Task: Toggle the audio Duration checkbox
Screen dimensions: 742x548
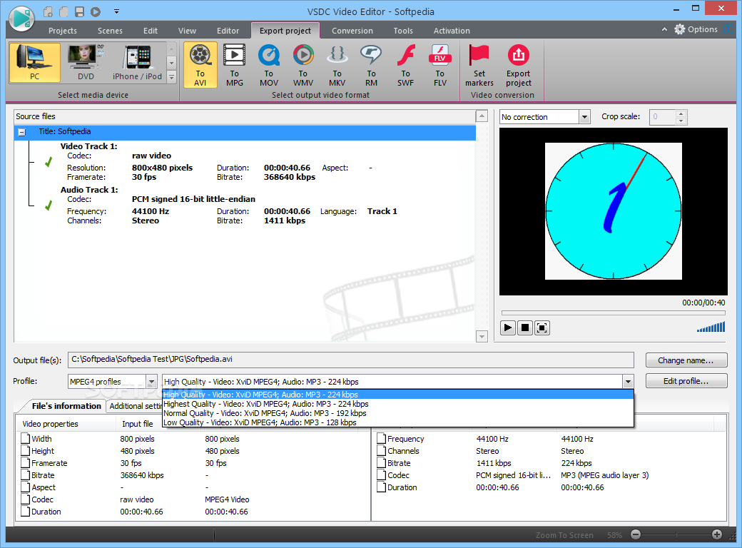Action: click(x=382, y=487)
